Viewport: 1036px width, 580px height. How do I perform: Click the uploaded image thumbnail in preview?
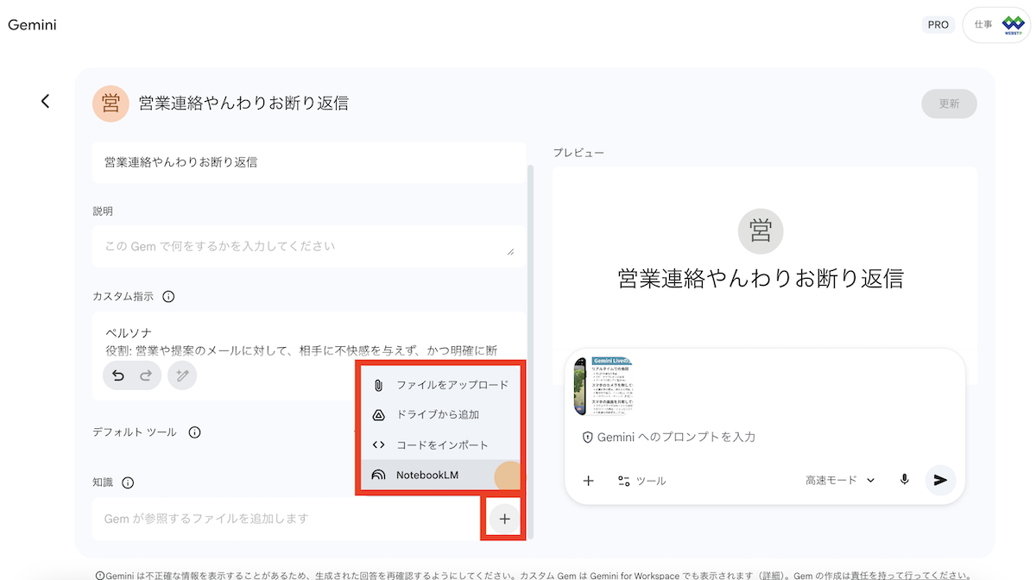pyautogui.click(x=603, y=386)
